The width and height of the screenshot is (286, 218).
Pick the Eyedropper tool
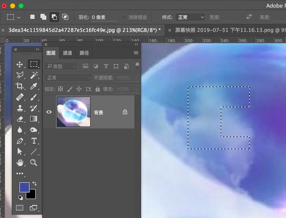coord(34,86)
